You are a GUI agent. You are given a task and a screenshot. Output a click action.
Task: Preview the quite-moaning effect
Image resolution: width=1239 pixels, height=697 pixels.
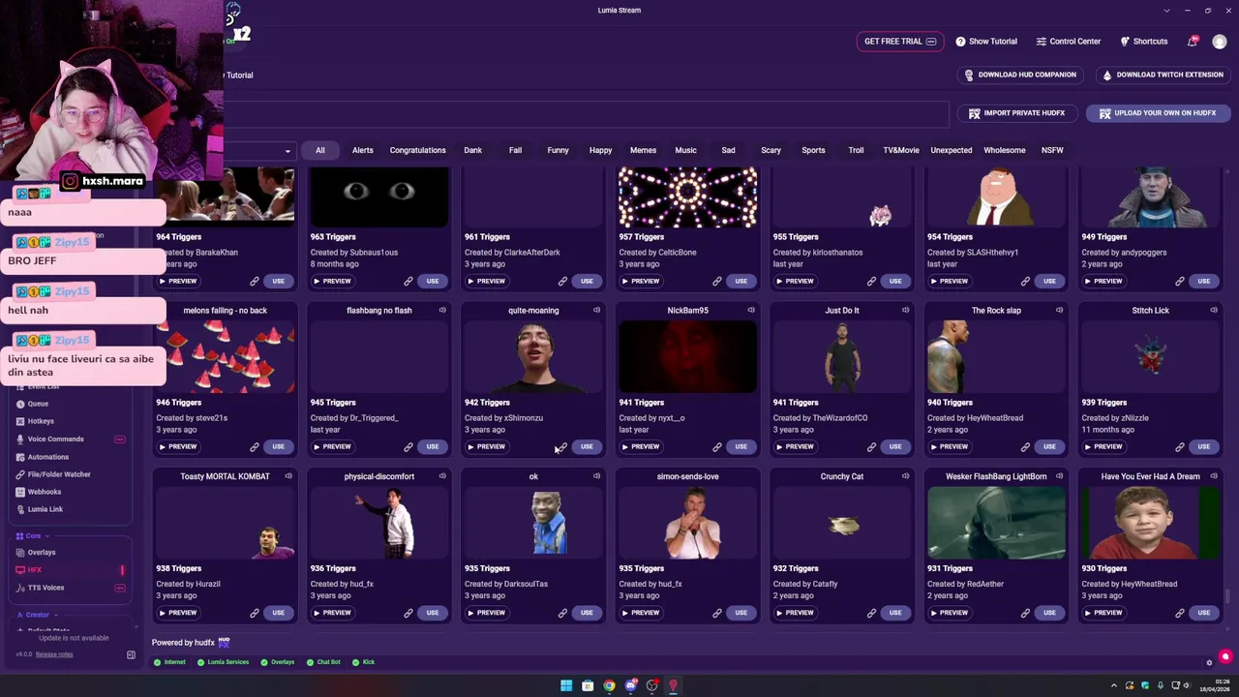(x=487, y=447)
